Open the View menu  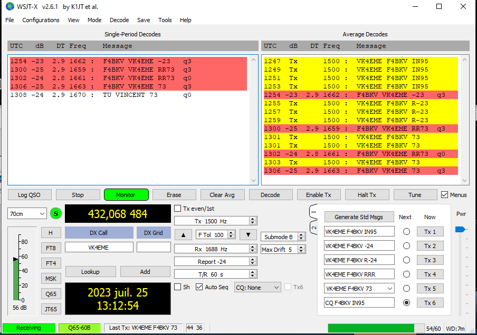[x=73, y=20]
